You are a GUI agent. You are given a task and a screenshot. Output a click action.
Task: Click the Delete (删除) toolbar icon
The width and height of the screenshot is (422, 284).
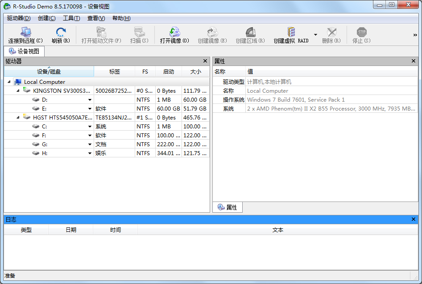click(331, 32)
